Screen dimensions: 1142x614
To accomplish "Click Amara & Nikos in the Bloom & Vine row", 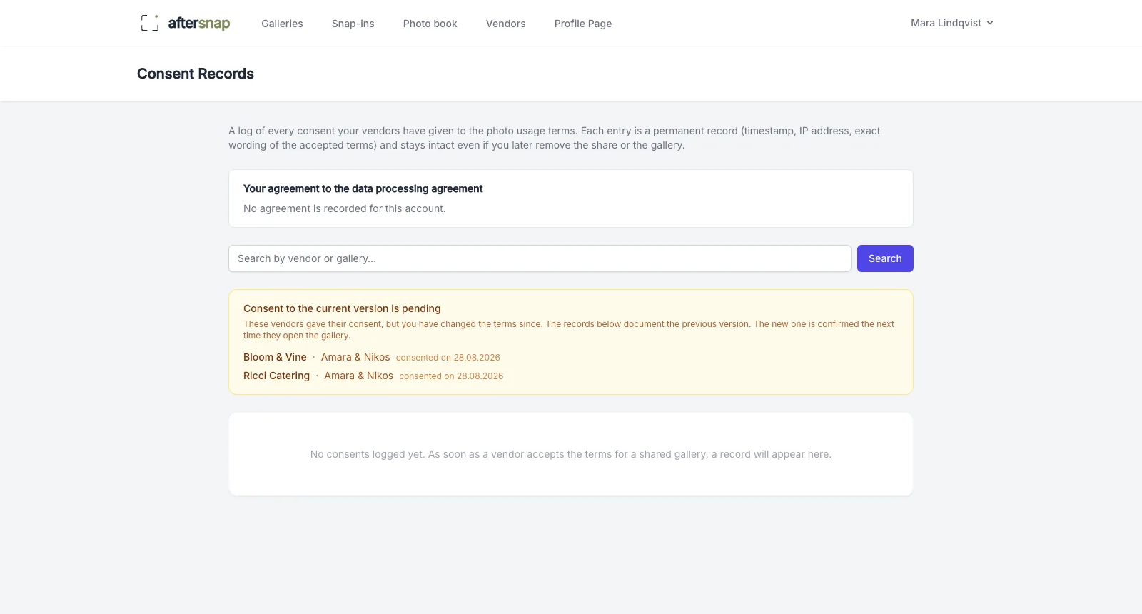I will [x=355, y=357].
